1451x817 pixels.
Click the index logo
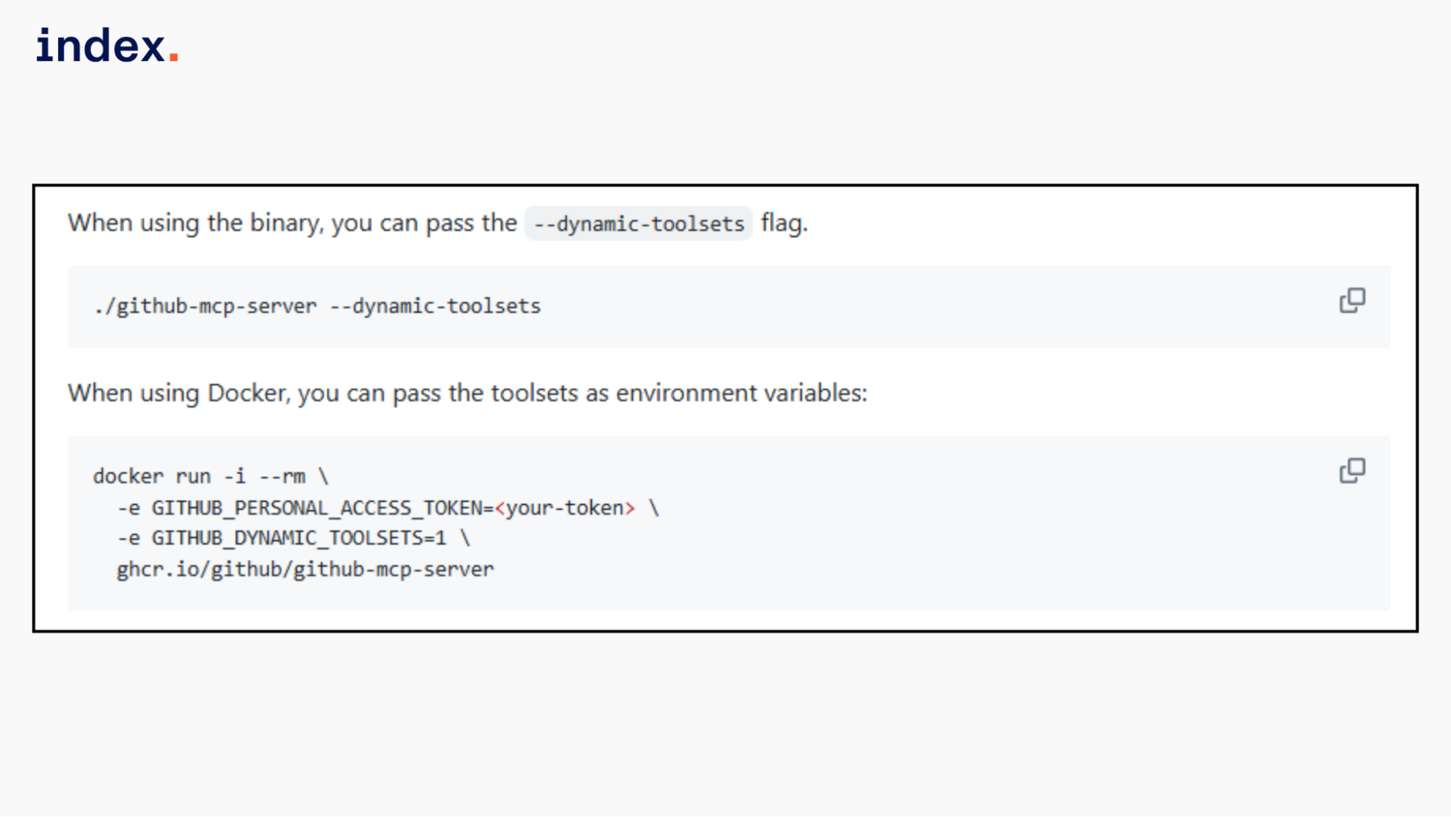click(x=102, y=46)
